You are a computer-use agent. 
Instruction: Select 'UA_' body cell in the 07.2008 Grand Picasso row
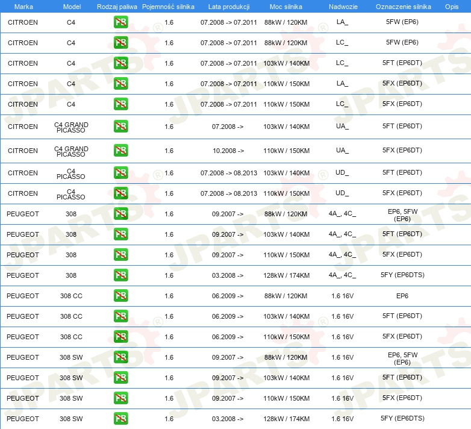point(343,126)
